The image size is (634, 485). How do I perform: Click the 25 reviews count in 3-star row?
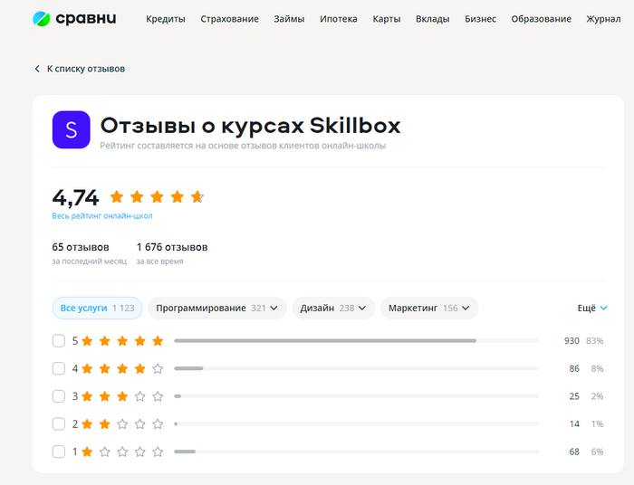(x=574, y=396)
